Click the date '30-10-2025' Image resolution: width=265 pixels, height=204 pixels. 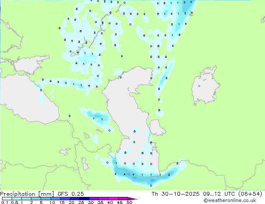(x=180, y=194)
